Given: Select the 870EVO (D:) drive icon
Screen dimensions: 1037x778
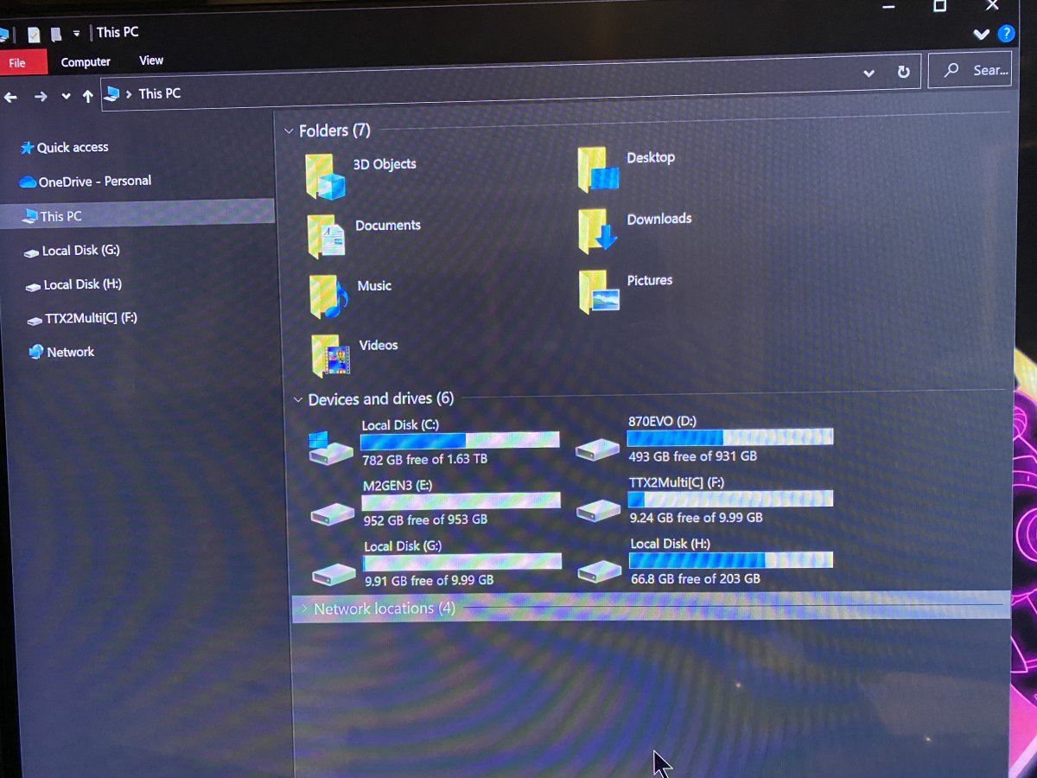Looking at the screenshot, I should click(x=598, y=448).
